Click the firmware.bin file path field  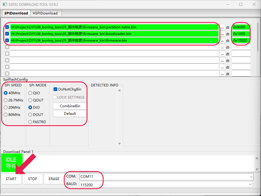[x=114, y=40]
